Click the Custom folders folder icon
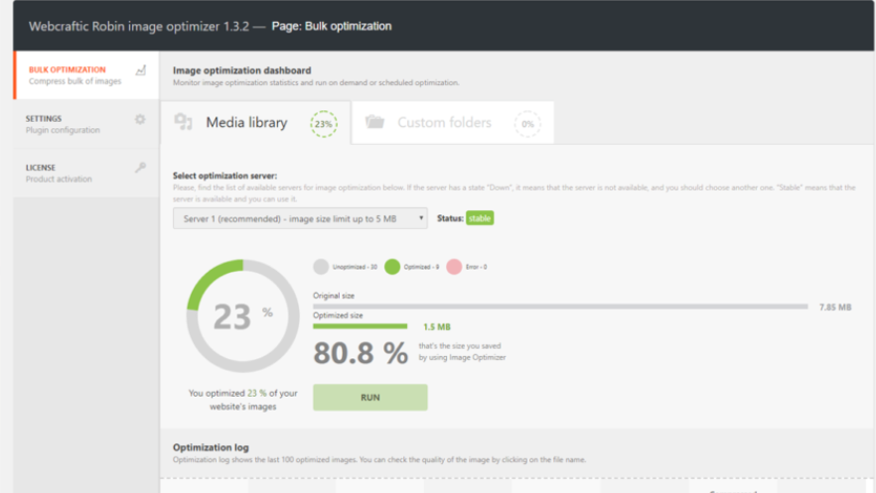Viewport: 876px width, 493px height. [374, 122]
